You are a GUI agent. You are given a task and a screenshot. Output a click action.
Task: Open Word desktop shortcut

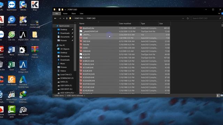tap(11, 51)
